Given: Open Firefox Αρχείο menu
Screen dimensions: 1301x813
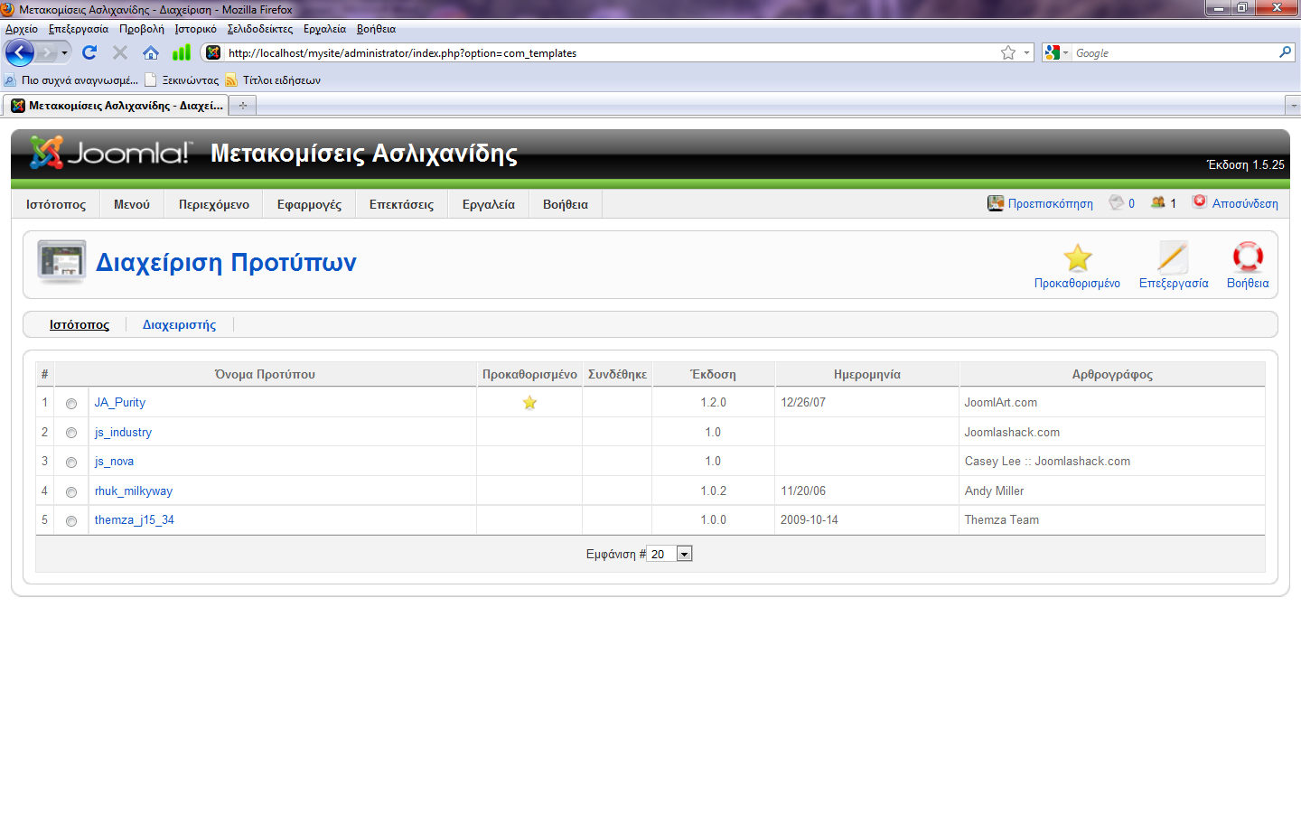Looking at the screenshot, I should click(x=22, y=29).
